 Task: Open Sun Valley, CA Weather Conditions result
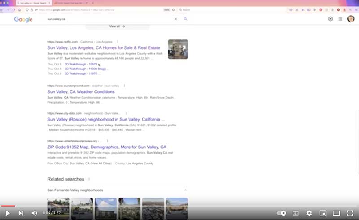[81, 92]
